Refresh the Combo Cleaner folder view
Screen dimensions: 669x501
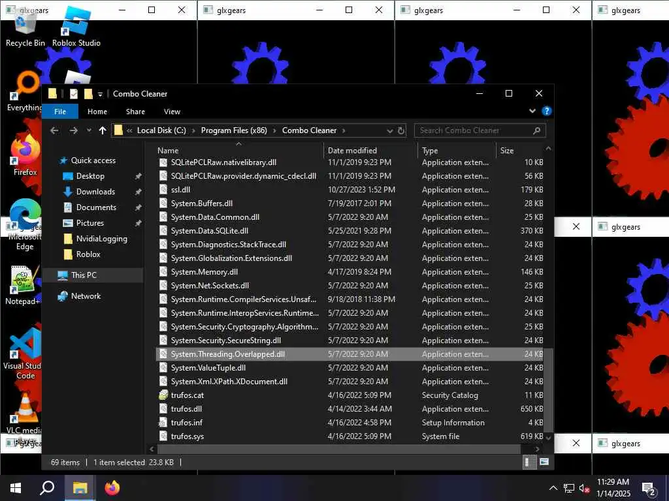pos(401,130)
